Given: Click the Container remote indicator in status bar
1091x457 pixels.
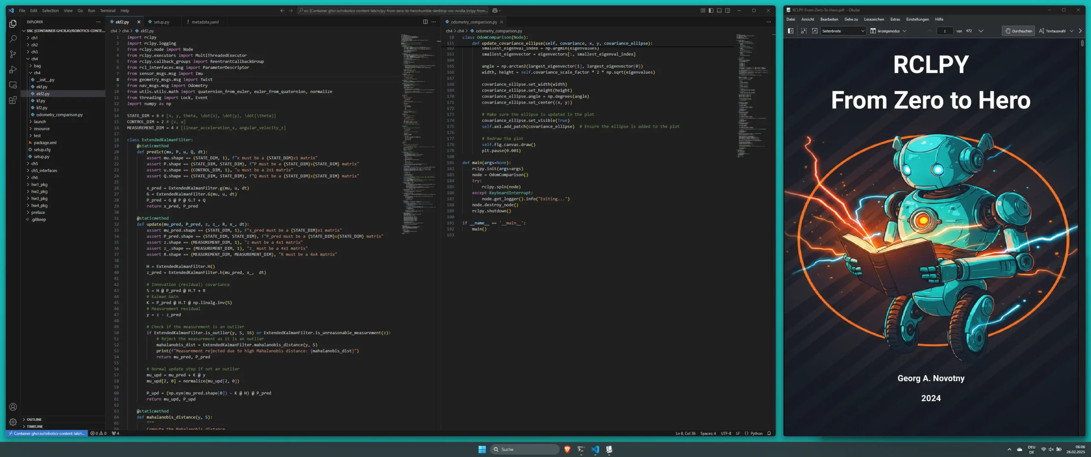Looking at the screenshot, I should tap(47, 433).
